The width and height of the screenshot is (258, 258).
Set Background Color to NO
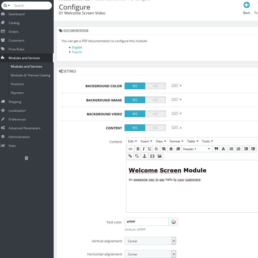[155, 86]
